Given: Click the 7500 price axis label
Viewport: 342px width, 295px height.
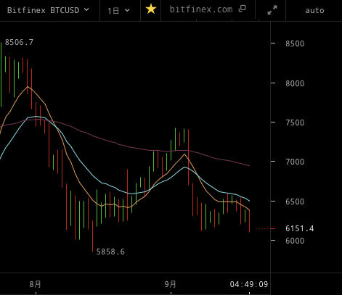Looking at the screenshot, I should click(x=295, y=122).
